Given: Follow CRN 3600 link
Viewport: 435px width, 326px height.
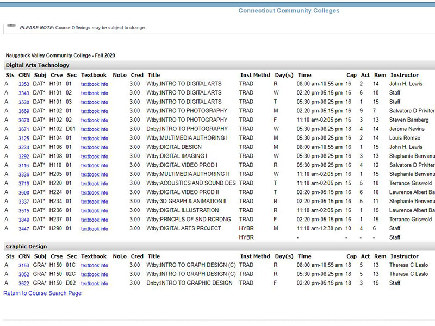Looking at the screenshot, I should click(x=24, y=193).
